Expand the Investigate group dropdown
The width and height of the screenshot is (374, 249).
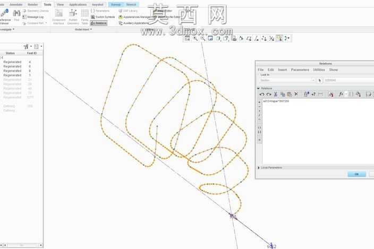pos(7,29)
